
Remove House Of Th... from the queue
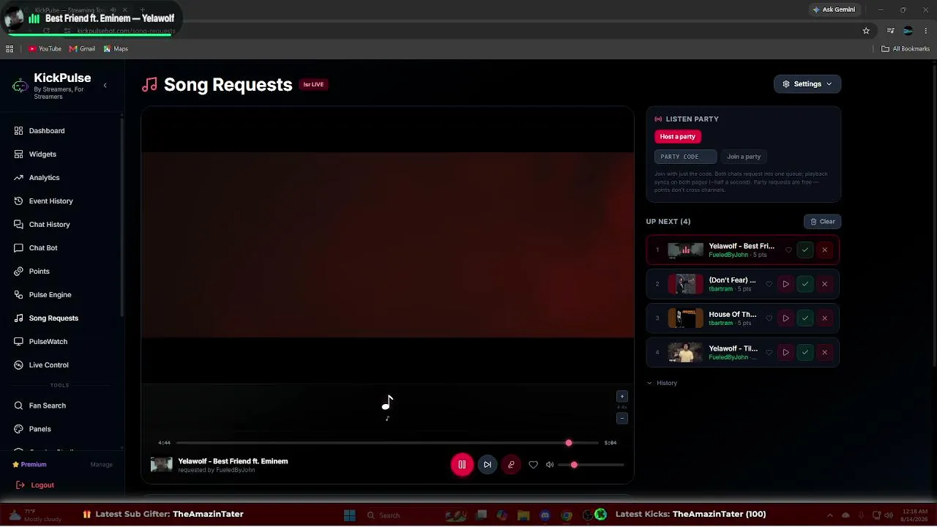[x=824, y=318]
